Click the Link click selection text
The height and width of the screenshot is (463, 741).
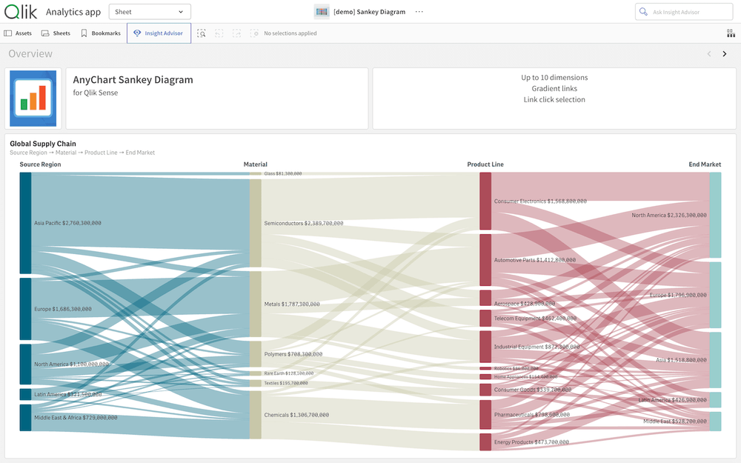554,100
